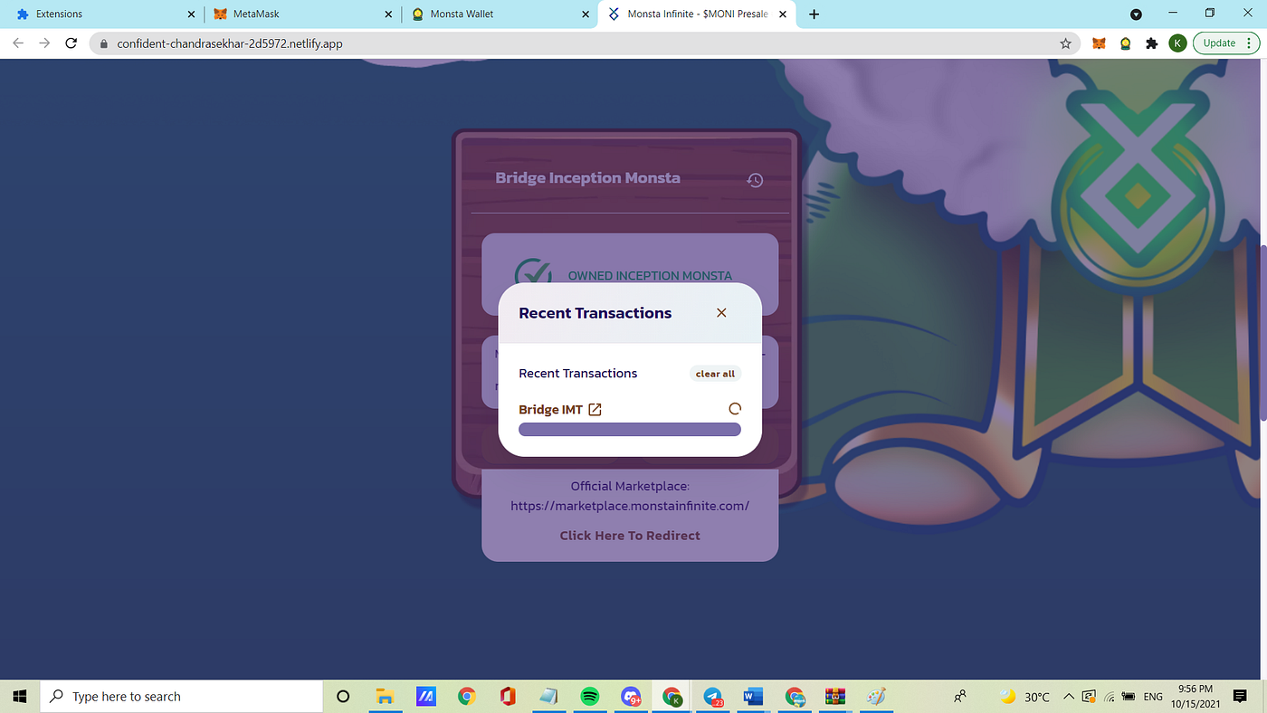Open Discord from the taskbar

click(x=631, y=697)
